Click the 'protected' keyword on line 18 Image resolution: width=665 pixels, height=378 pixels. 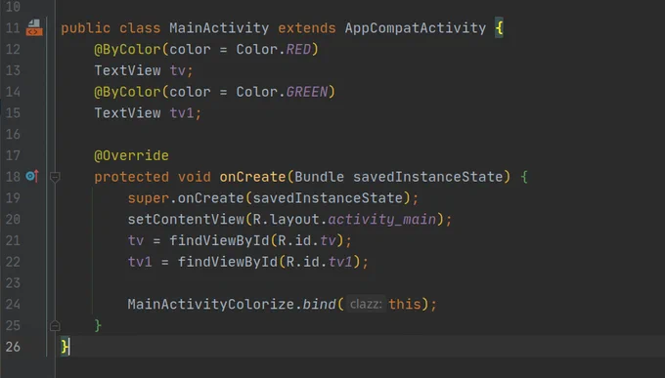131,177
